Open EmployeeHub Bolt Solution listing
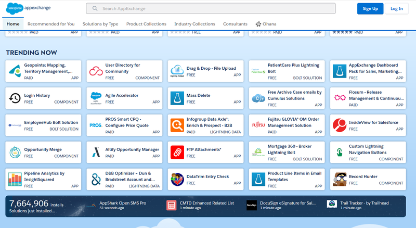Image resolution: width=416 pixels, height=228 pixels. click(43, 125)
